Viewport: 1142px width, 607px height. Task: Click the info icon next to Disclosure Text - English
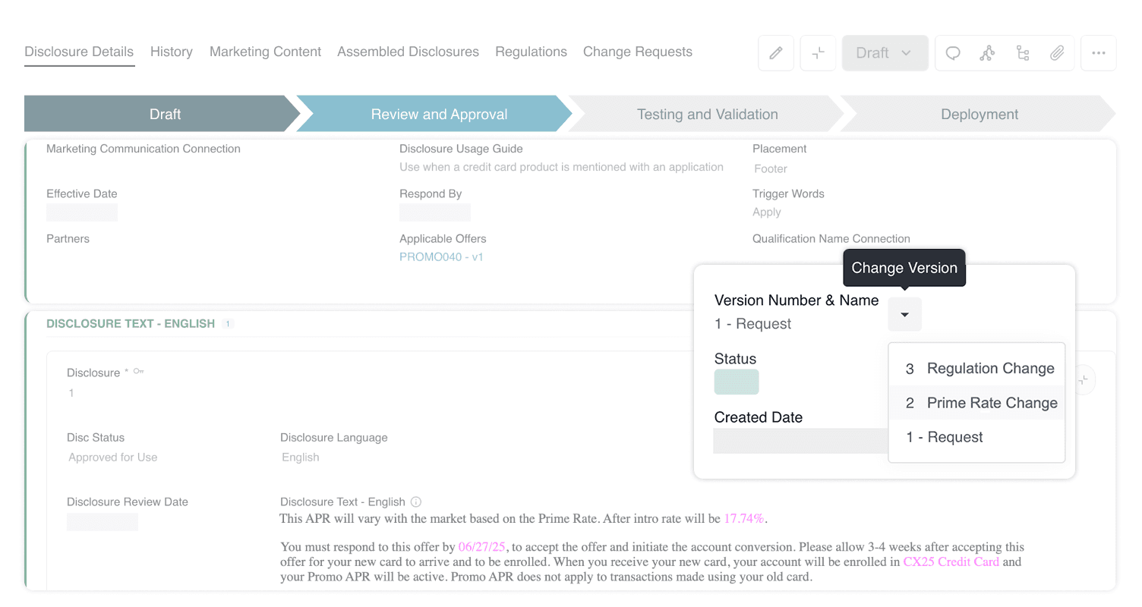point(415,502)
